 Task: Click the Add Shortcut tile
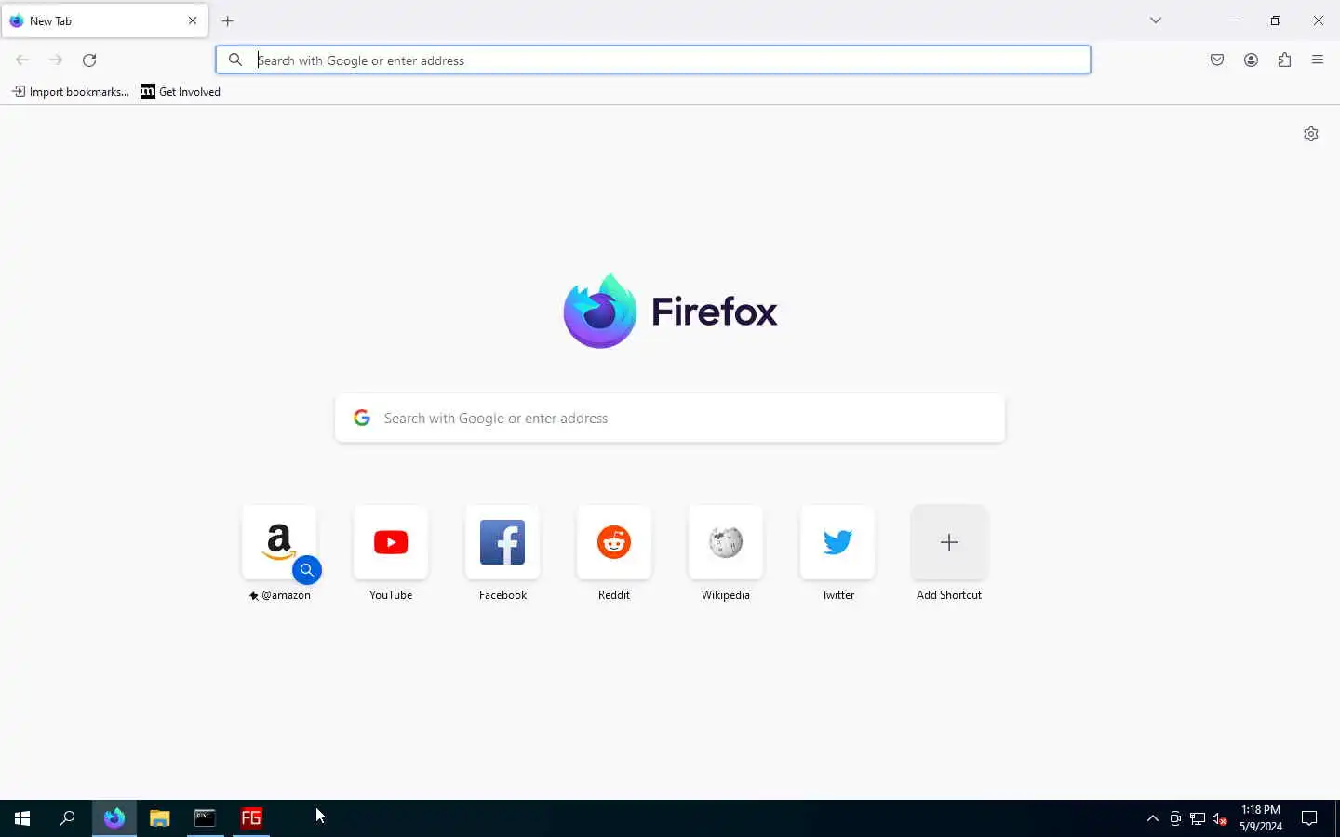(949, 542)
